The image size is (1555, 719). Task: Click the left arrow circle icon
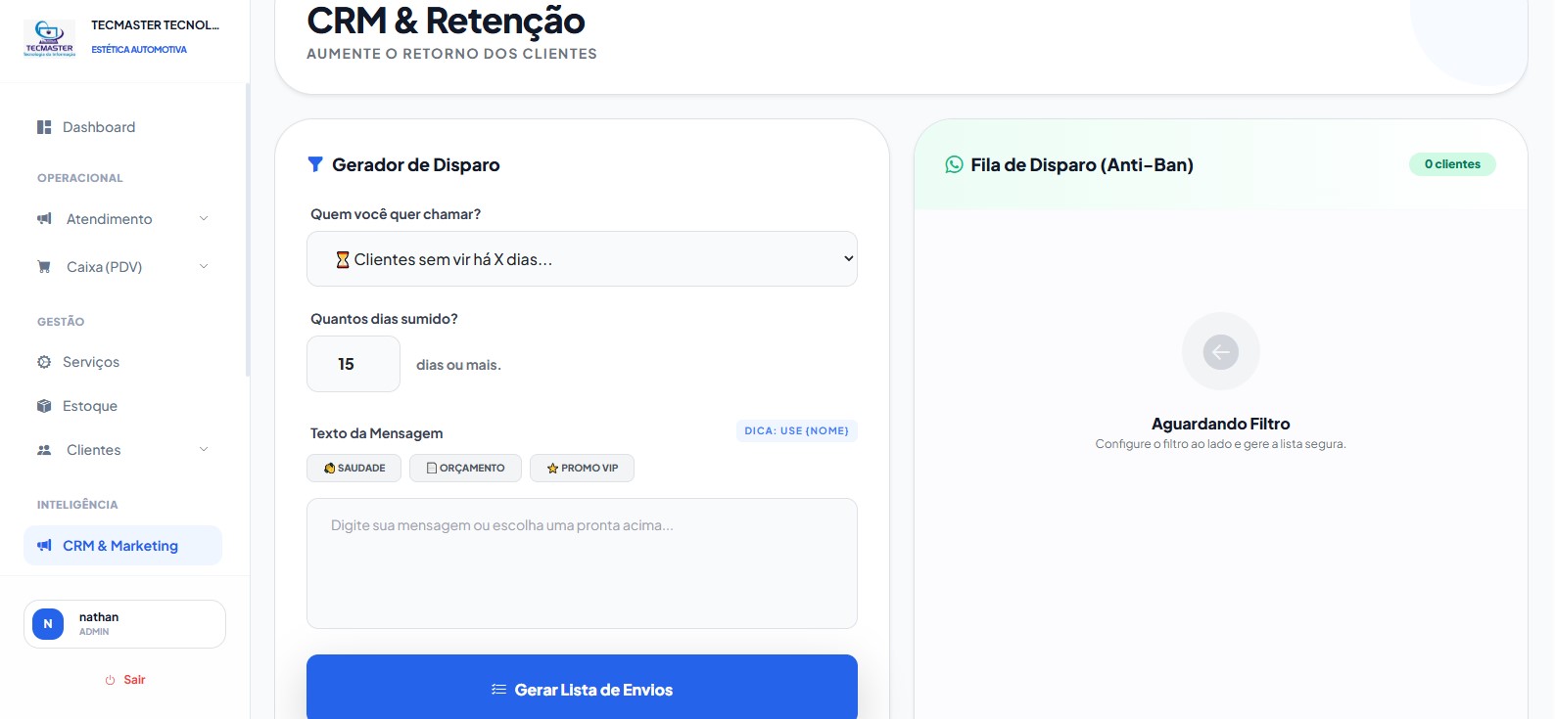1220,352
